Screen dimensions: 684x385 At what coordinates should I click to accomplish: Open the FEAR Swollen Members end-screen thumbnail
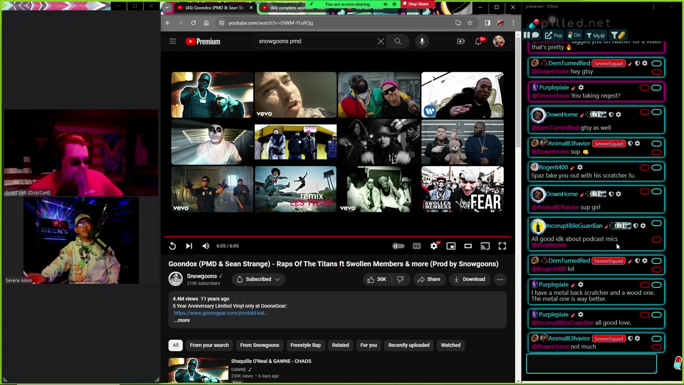462,189
